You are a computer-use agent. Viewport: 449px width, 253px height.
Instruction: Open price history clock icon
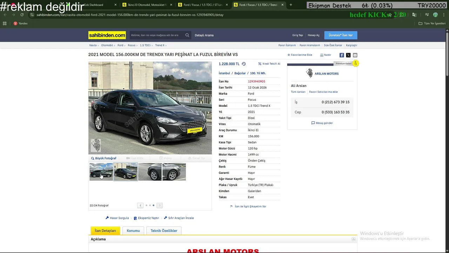(x=244, y=64)
